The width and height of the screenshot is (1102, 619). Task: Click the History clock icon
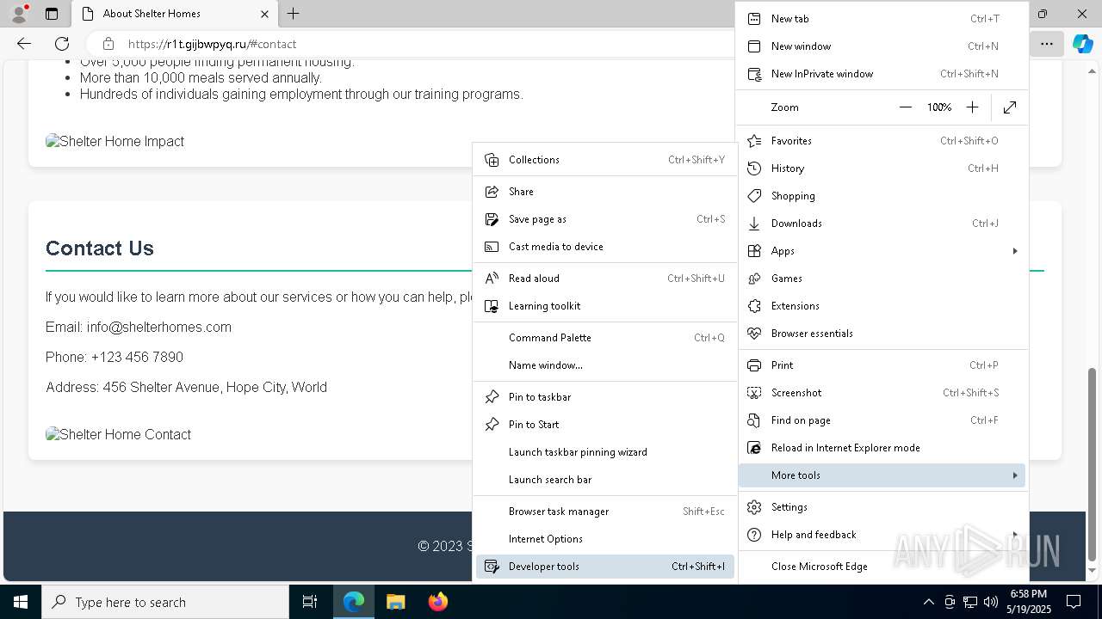pos(754,169)
